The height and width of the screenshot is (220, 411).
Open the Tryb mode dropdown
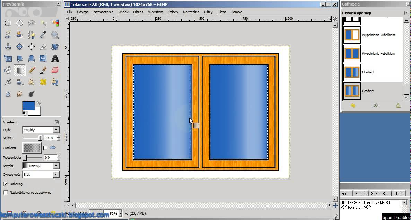point(41,130)
